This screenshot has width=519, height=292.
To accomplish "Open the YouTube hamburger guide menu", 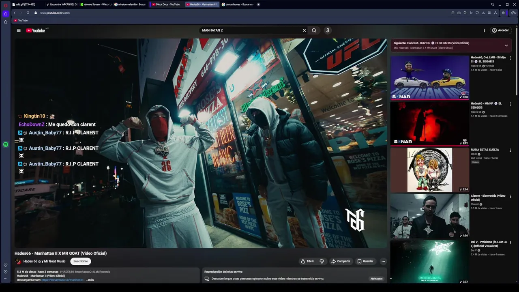I will 19,30.
